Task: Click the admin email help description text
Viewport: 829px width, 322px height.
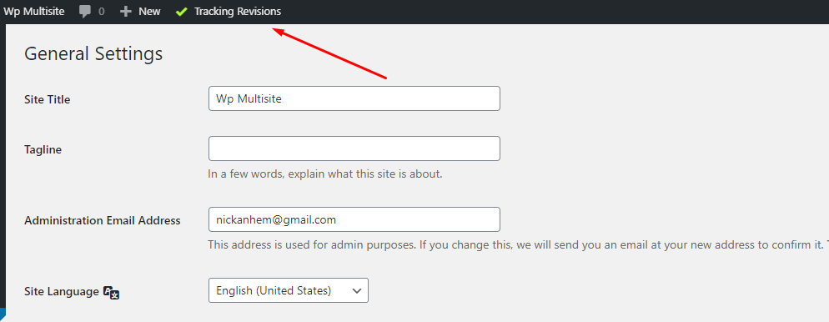Action: [x=518, y=244]
